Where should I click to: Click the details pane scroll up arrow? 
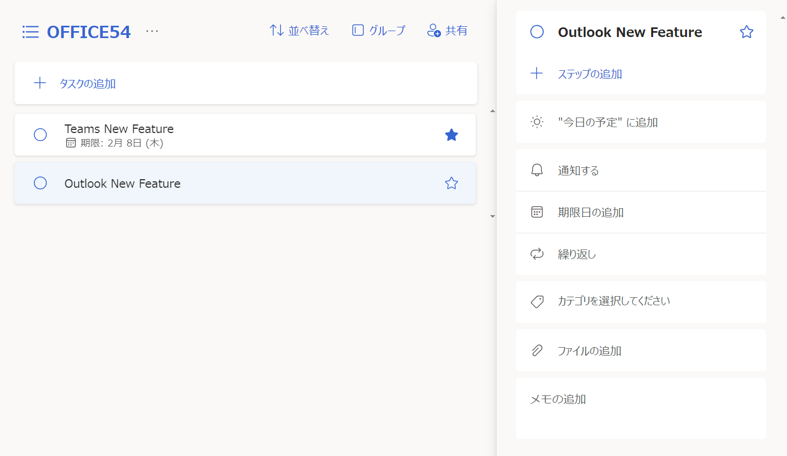[783, 18]
